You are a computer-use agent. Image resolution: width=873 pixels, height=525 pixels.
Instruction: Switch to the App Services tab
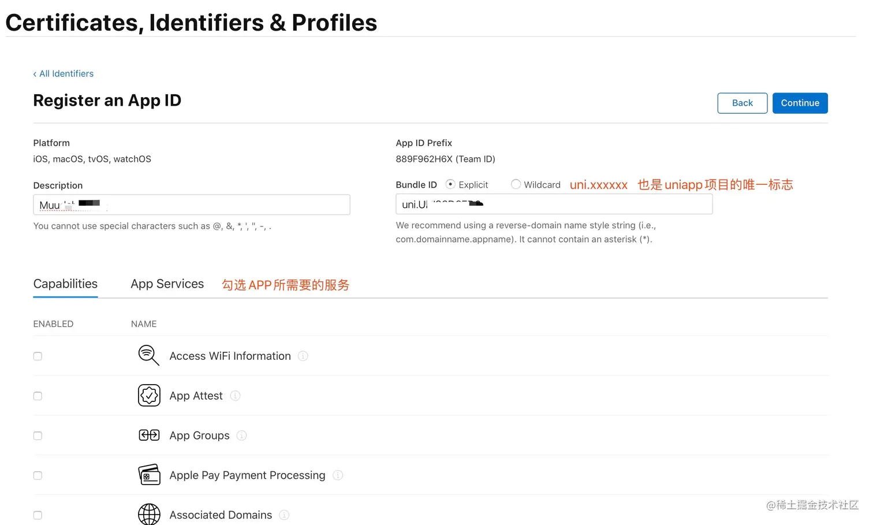[x=167, y=284]
